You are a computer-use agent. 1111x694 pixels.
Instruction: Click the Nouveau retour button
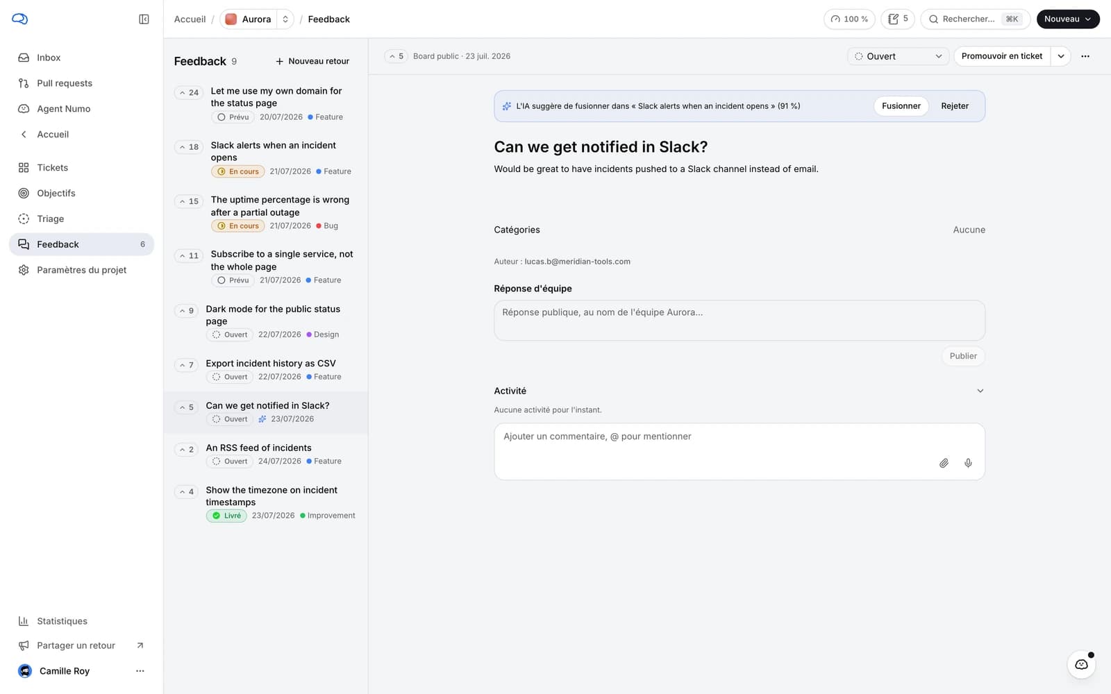click(x=312, y=61)
